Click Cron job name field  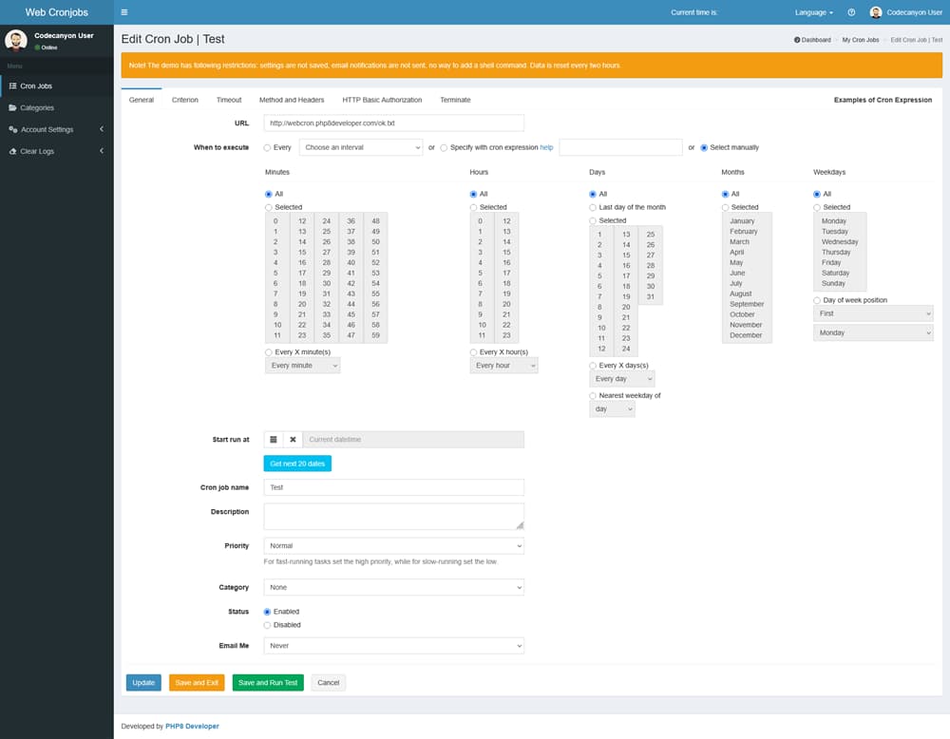point(394,487)
